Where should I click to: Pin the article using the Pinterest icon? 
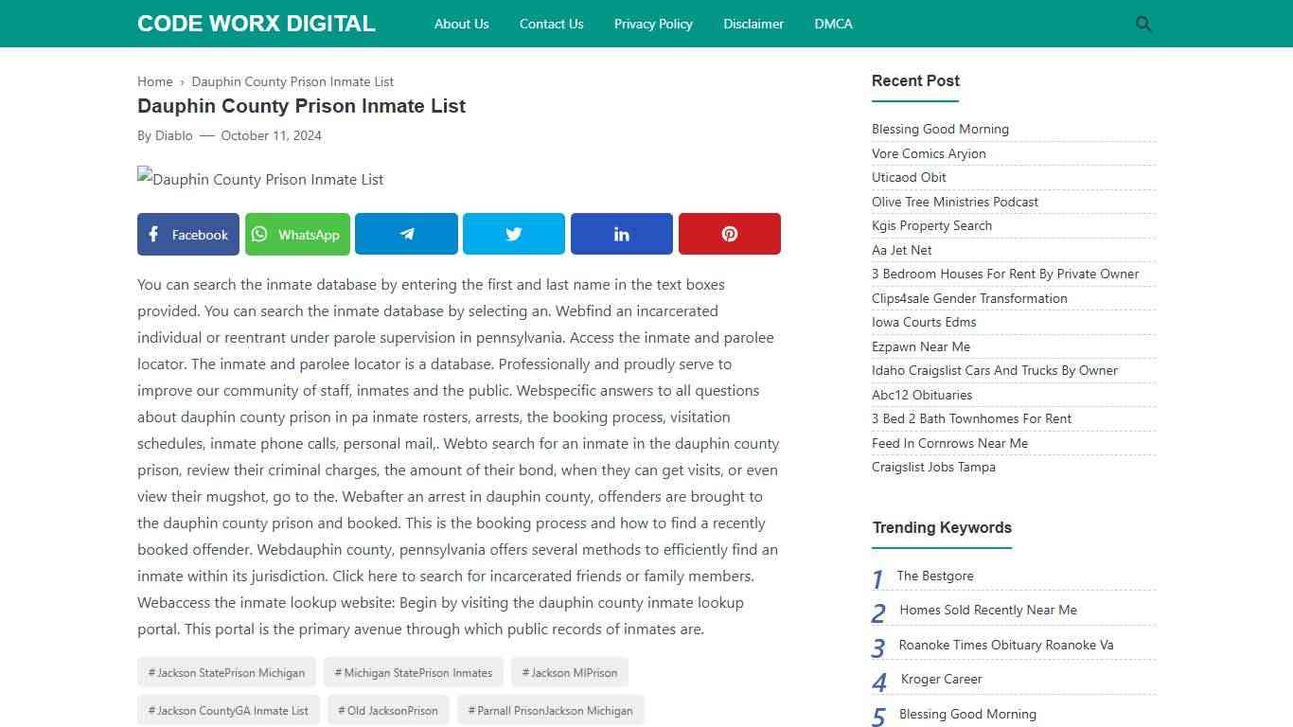[x=729, y=234]
